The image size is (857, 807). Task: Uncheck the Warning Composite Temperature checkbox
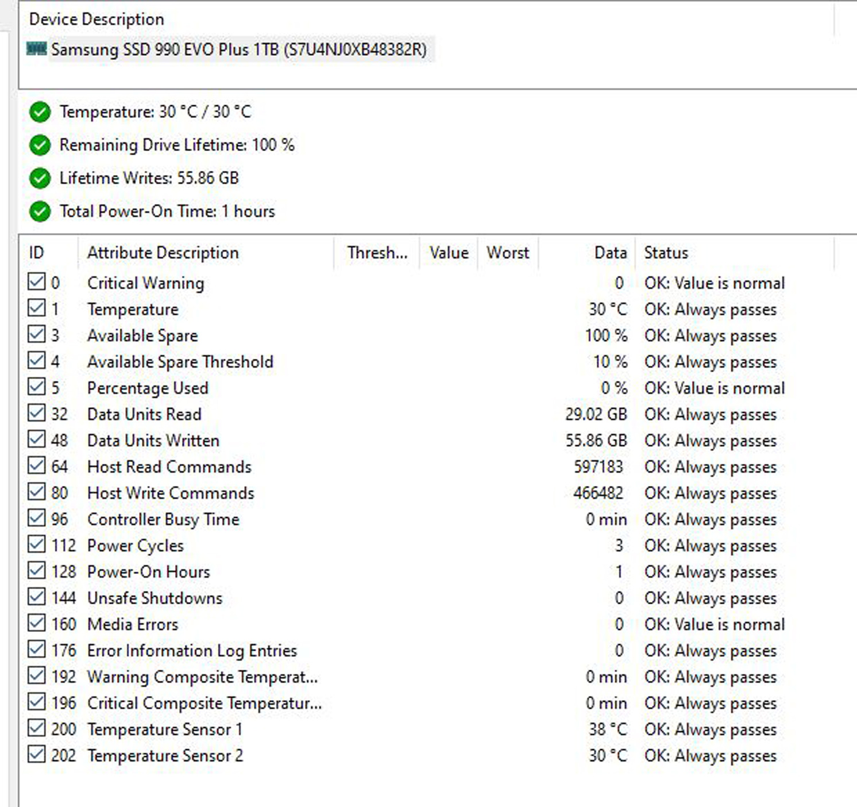(x=36, y=675)
